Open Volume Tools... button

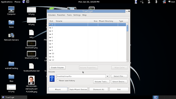point(101,81)
